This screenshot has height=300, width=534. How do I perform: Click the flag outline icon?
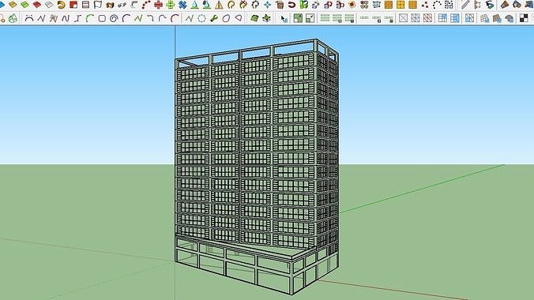click(x=98, y=5)
